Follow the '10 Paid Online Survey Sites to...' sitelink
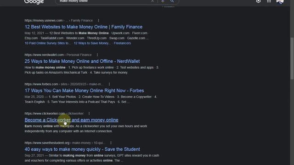The width and height of the screenshot is (294, 165). coord(48,43)
